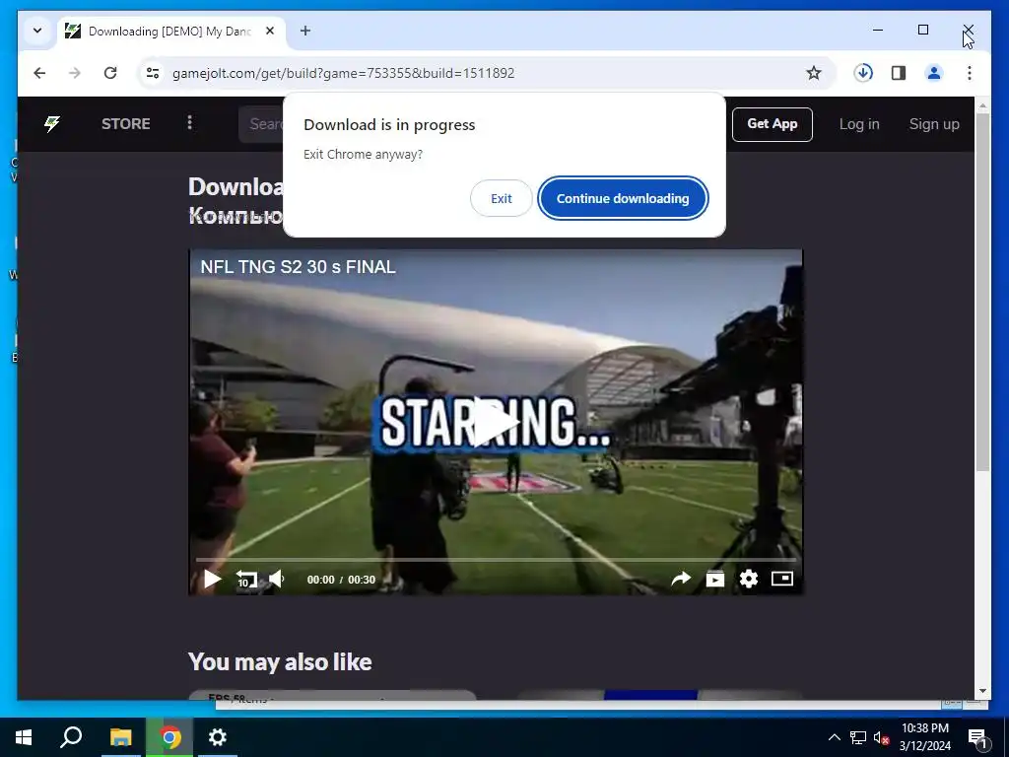Image resolution: width=1009 pixels, height=757 pixels.
Task: Click the You may also like heading
Action: point(280,661)
